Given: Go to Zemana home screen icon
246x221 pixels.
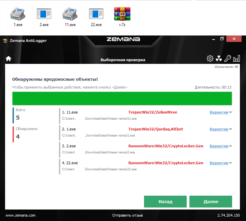Looking at the screenshot, I should tap(8, 59).
